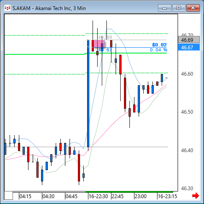Click the $0.02 difference label

coord(159,45)
